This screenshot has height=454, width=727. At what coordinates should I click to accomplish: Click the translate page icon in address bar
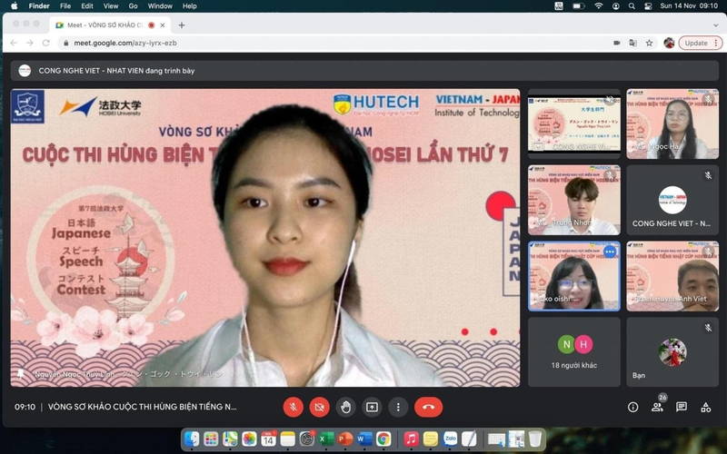point(632,43)
